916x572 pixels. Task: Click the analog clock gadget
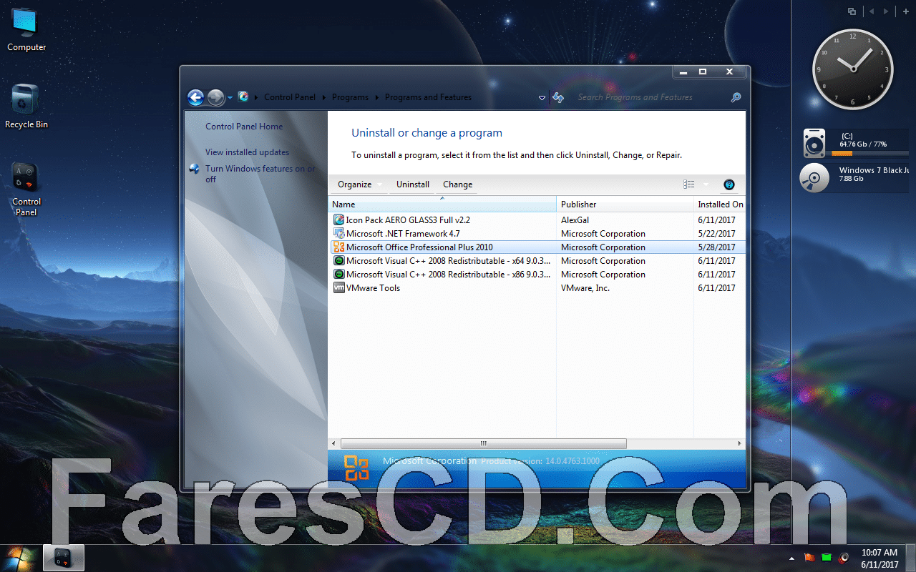coord(852,69)
